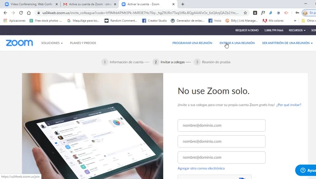Click step 3 Reunión de prueba

(x=212, y=62)
